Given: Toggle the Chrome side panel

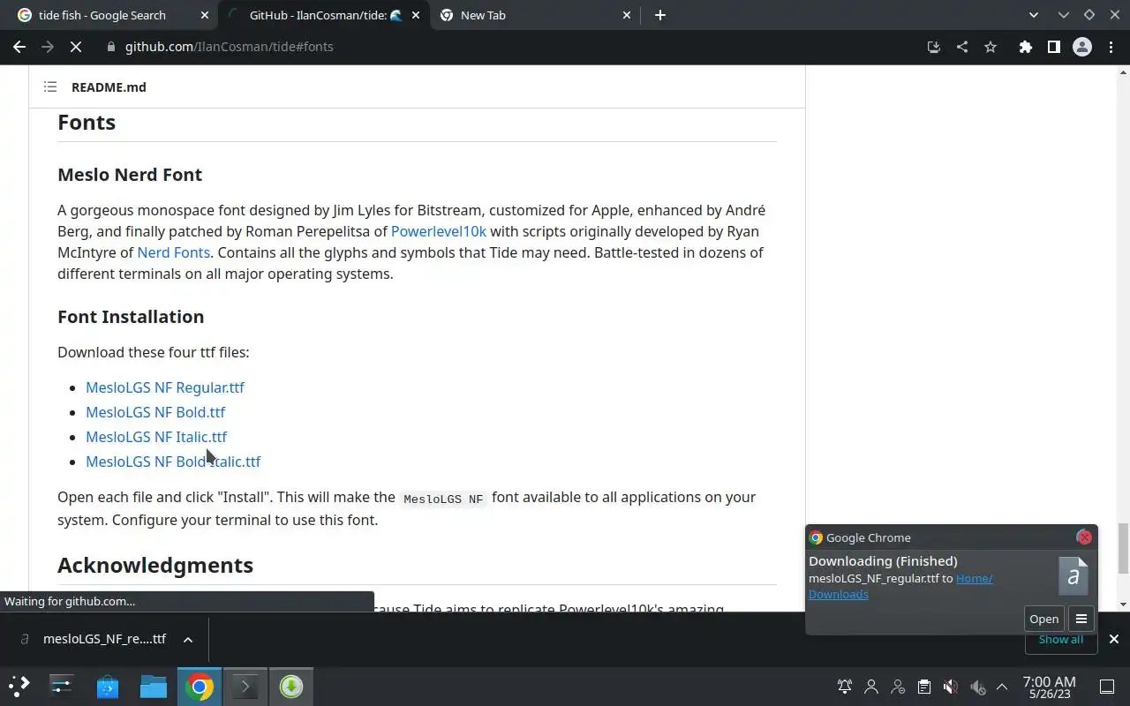Looking at the screenshot, I should coord(1053,47).
